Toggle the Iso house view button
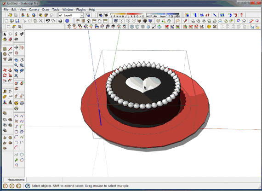Screen dimensions: 262x191 [78, 21]
